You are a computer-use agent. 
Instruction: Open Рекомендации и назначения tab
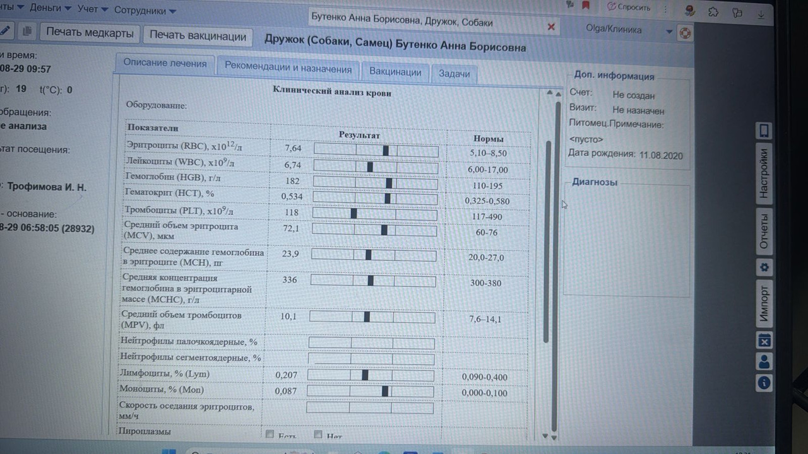tap(288, 68)
